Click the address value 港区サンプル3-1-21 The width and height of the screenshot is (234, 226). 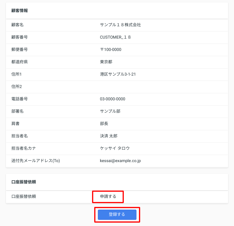[x=118, y=74]
